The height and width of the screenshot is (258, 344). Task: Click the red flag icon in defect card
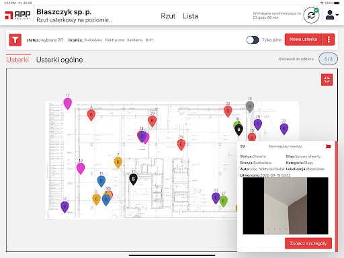(328, 146)
